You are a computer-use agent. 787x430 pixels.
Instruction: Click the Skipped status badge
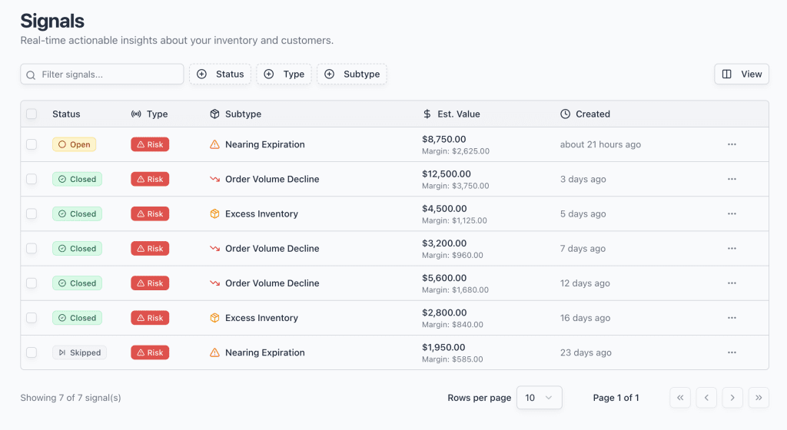coord(79,352)
